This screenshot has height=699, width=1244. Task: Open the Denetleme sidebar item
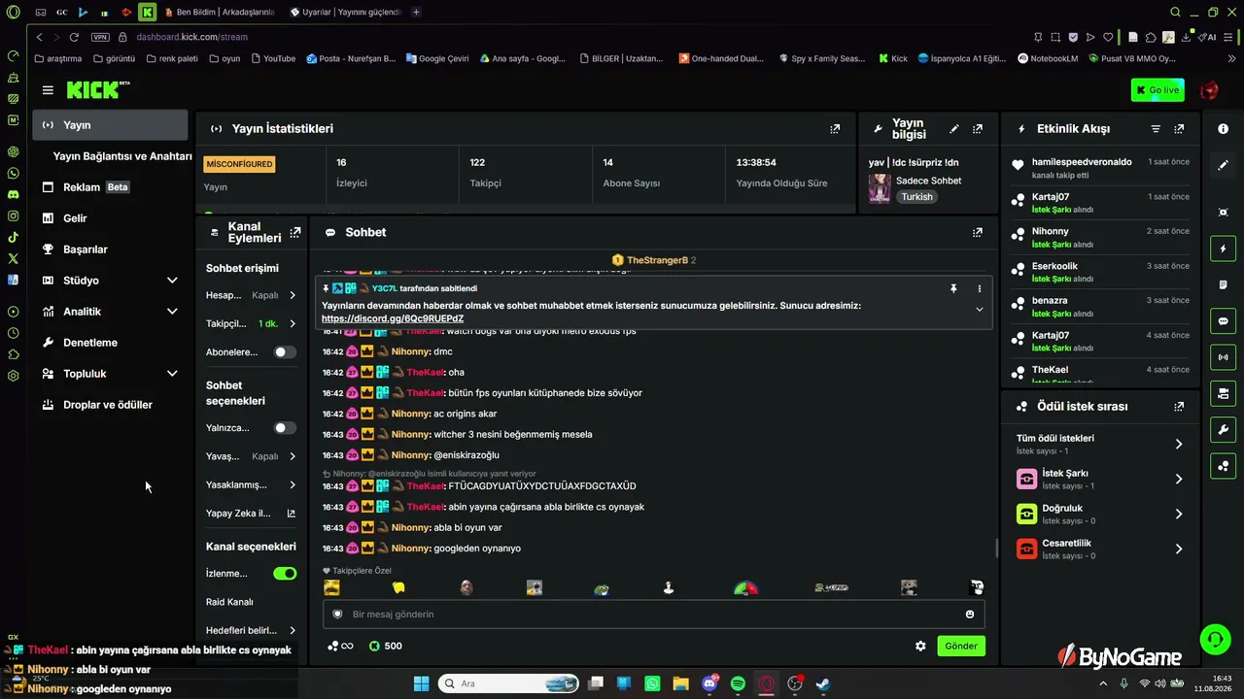point(110,343)
